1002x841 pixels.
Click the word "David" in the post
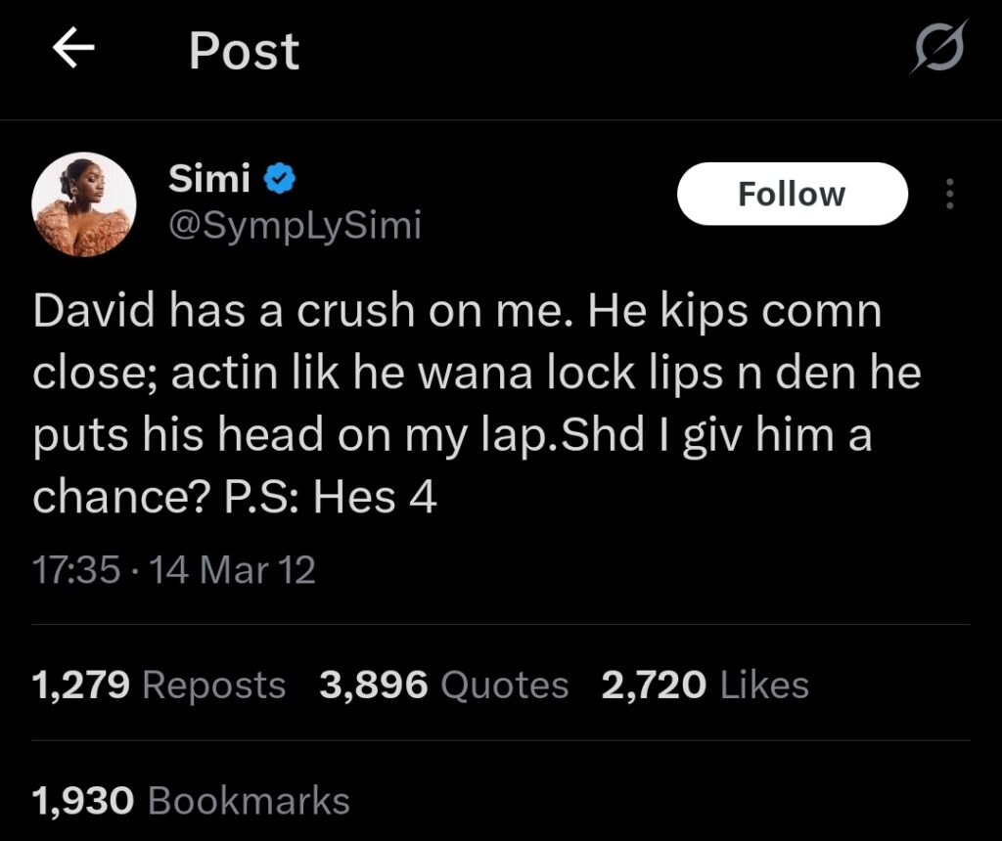[x=93, y=313]
